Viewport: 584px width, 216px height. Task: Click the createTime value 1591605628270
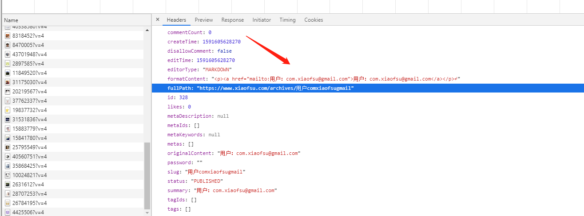coord(222,42)
